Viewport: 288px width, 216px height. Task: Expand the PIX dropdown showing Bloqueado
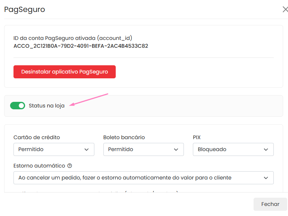click(x=233, y=149)
